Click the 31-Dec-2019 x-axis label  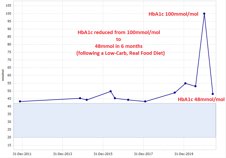(184, 154)
